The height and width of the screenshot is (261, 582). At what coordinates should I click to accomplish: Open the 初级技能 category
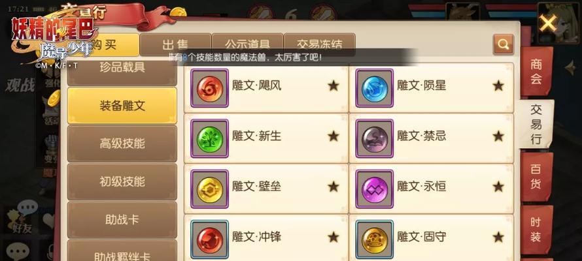[122, 182]
